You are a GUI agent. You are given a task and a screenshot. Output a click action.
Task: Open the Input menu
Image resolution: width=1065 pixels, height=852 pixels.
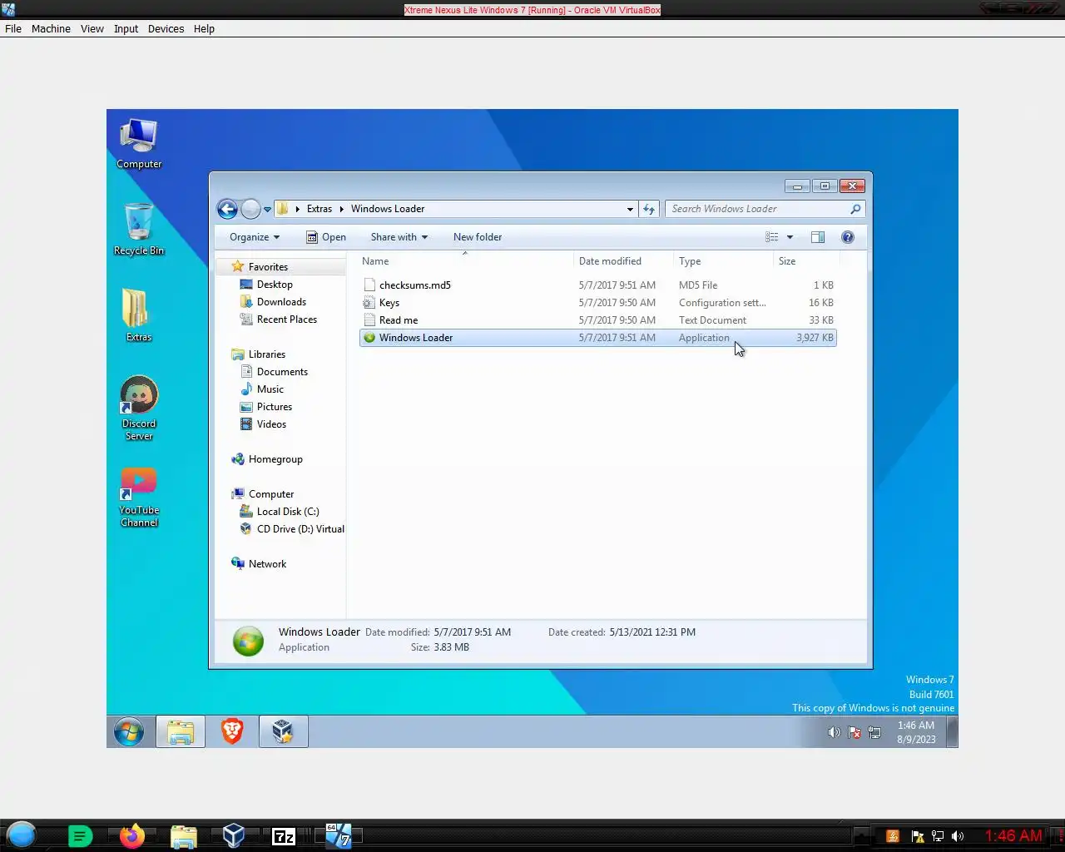coord(126,28)
